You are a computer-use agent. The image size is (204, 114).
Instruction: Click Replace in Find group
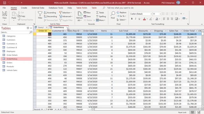point(121,12)
